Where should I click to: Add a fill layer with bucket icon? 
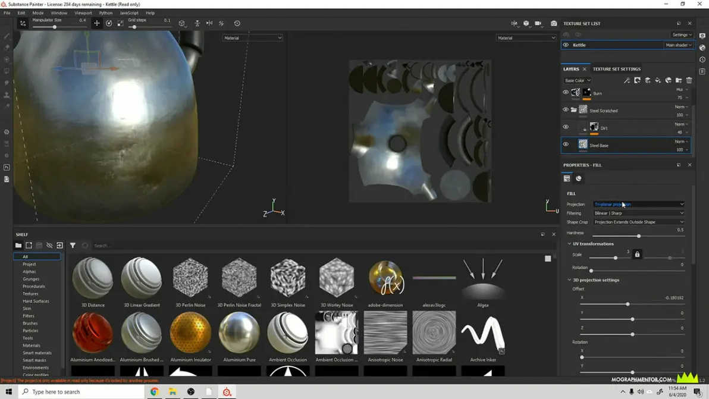(658, 80)
